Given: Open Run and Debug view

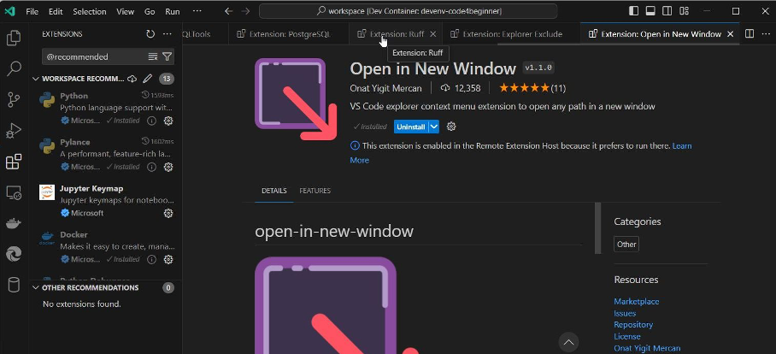Looking at the screenshot, I should coord(14,131).
